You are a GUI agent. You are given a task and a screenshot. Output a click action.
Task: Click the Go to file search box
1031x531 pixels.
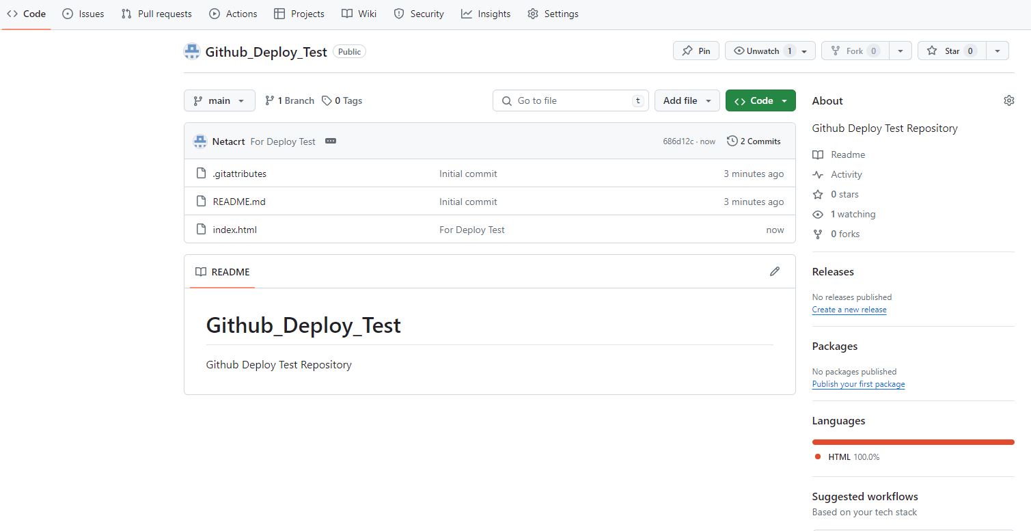tap(571, 100)
